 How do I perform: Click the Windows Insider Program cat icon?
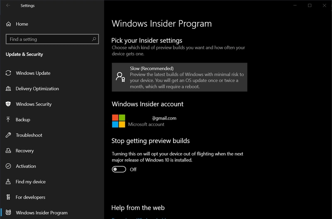[x=8, y=212]
